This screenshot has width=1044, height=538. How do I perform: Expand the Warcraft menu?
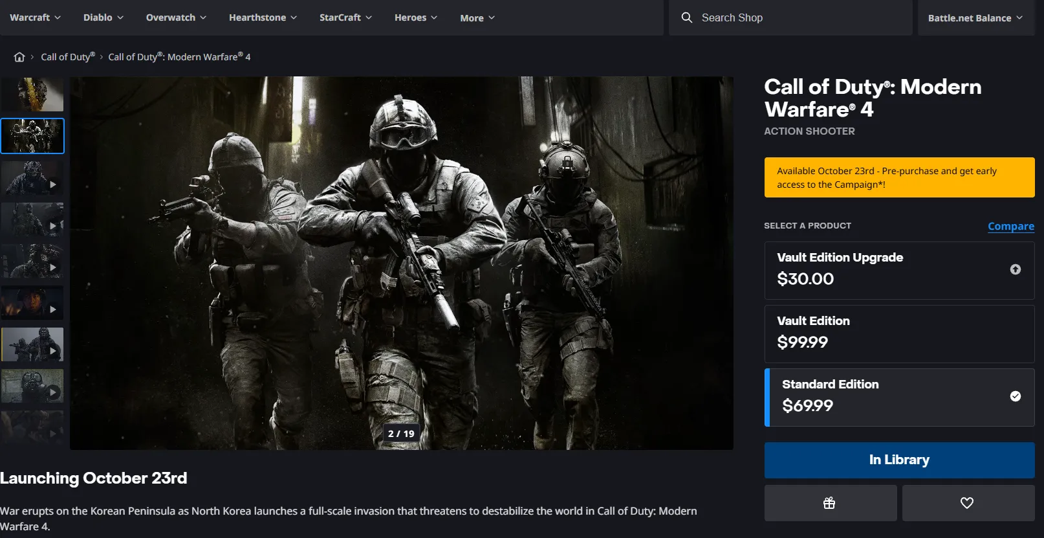coord(35,17)
